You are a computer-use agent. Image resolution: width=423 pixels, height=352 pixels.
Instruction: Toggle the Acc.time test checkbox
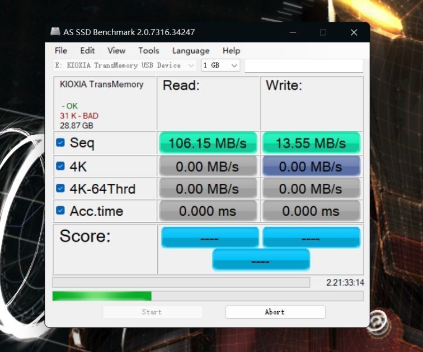[x=60, y=211]
